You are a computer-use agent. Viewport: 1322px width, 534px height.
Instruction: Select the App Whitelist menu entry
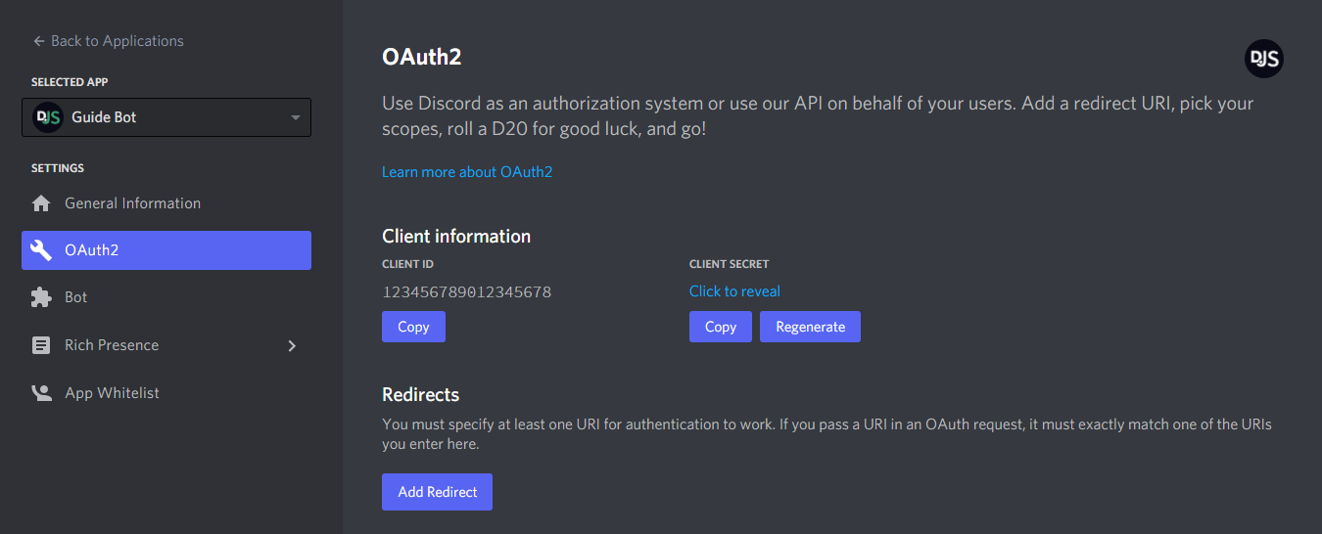tap(112, 393)
